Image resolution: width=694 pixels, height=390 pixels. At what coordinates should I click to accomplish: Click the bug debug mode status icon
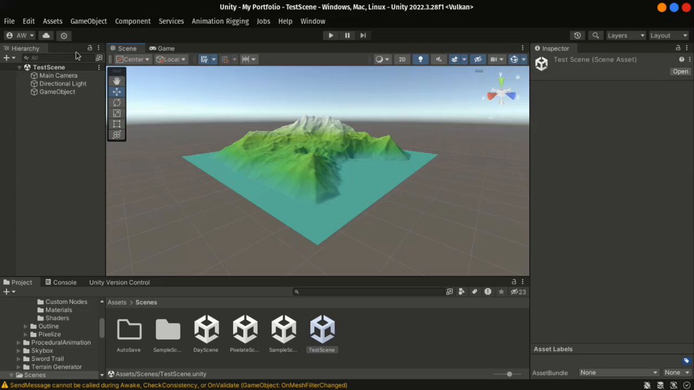click(x=648, y=385)
